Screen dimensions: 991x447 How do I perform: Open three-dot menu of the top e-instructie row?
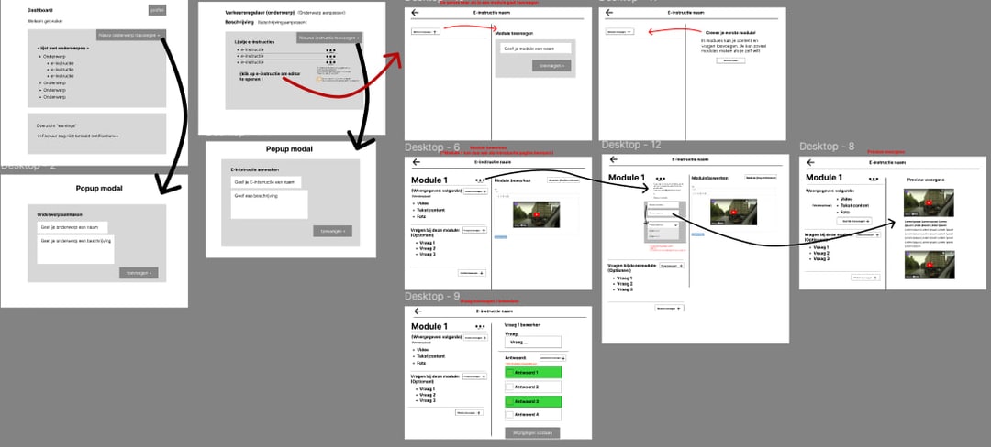pyautogui.click(x=330, y=50)
